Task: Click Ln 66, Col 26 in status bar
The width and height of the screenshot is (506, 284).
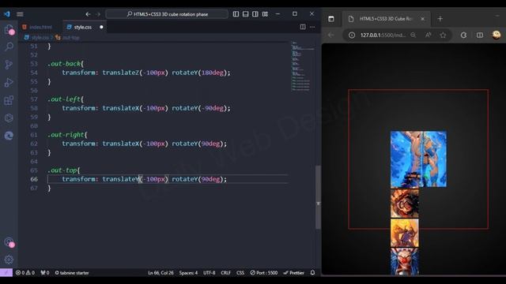Action: pyautogui.click(x=160, y=273)
